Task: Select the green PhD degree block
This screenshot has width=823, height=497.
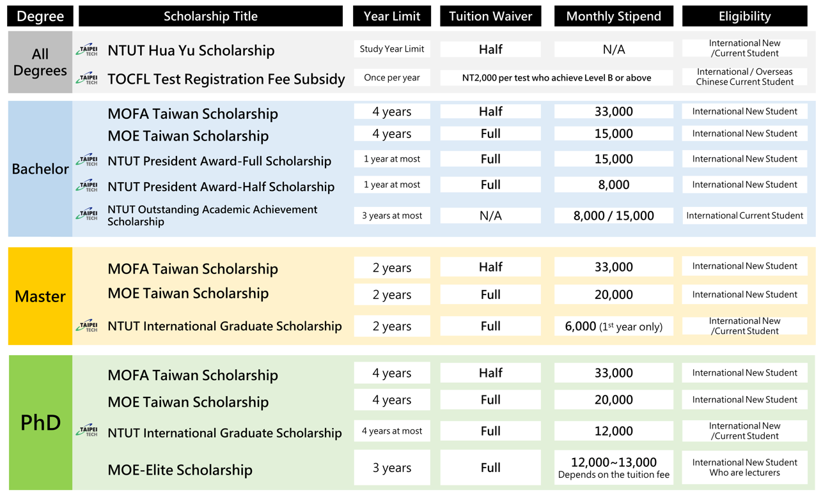Action: point(40,422)
